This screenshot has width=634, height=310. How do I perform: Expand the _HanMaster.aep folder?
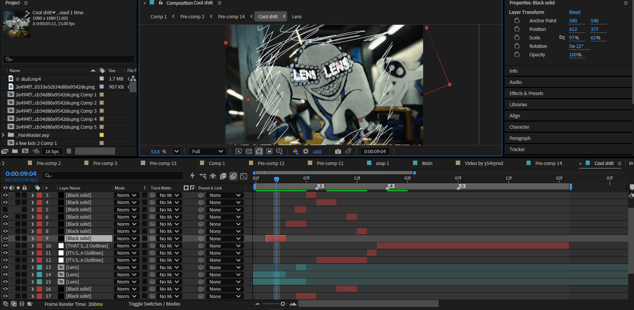coord(3,135)
